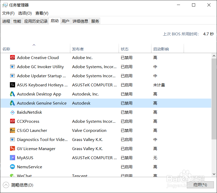
Task: Click the Diagnostics Tool icon
Action: (12, 139)
